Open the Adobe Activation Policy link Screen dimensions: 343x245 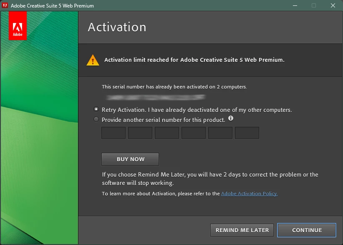tap(250, 194)
